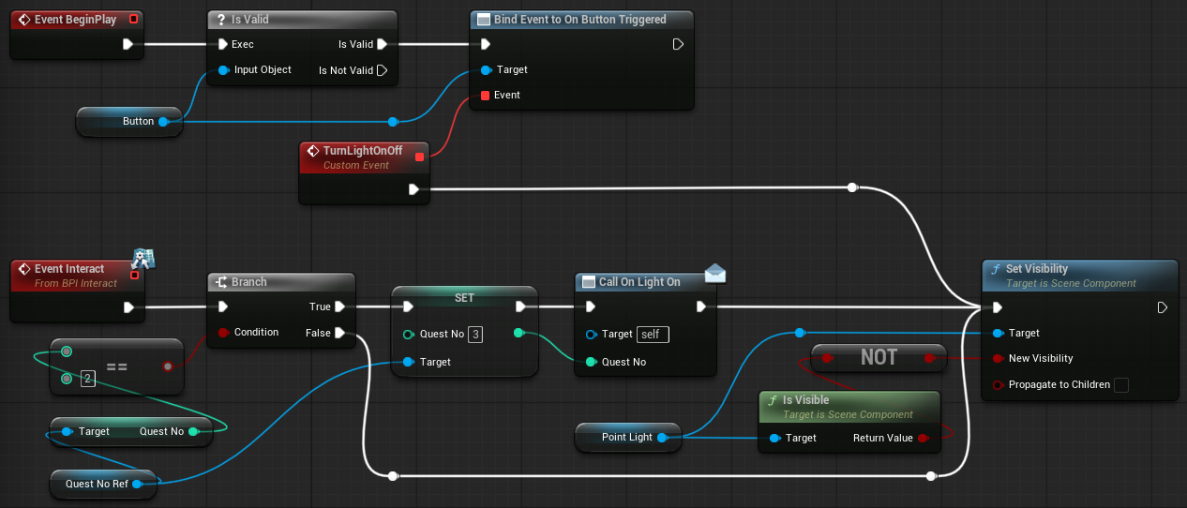This screenshot has width=1187, height=508.
Task: Click the red delegate pin on TurnLightOnOff
Action: point(419,157)
